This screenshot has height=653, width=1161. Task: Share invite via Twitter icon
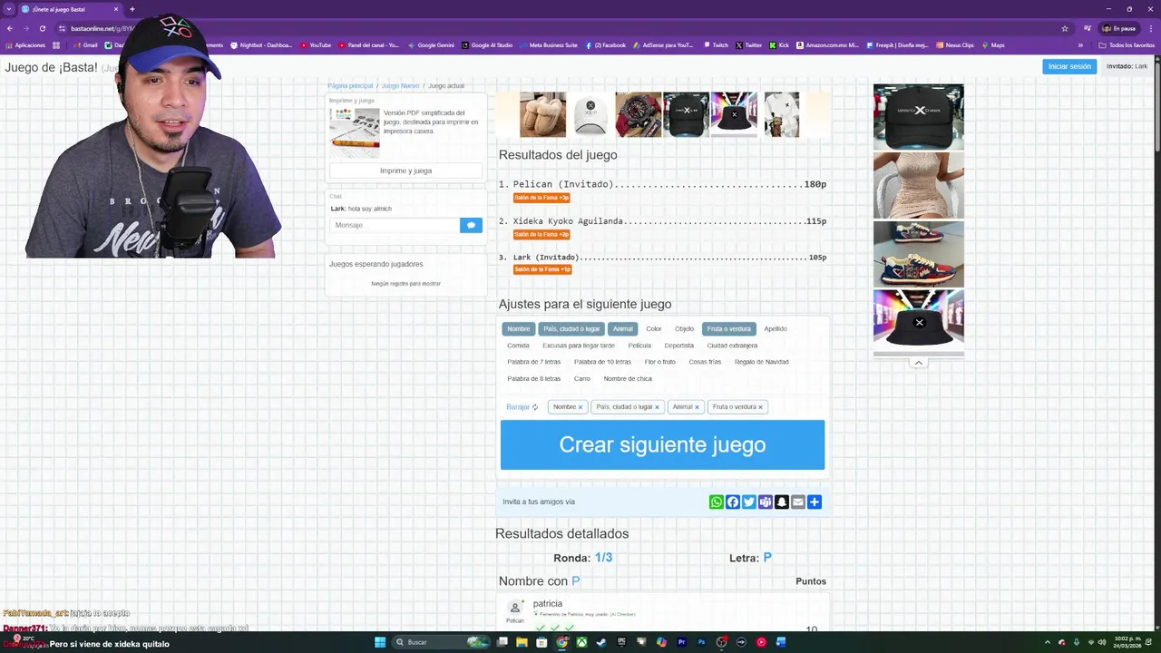coord(748,502)
